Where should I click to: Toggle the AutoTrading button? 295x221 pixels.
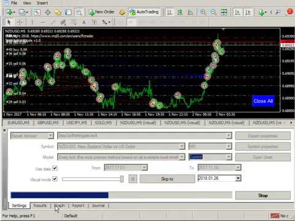144,12
